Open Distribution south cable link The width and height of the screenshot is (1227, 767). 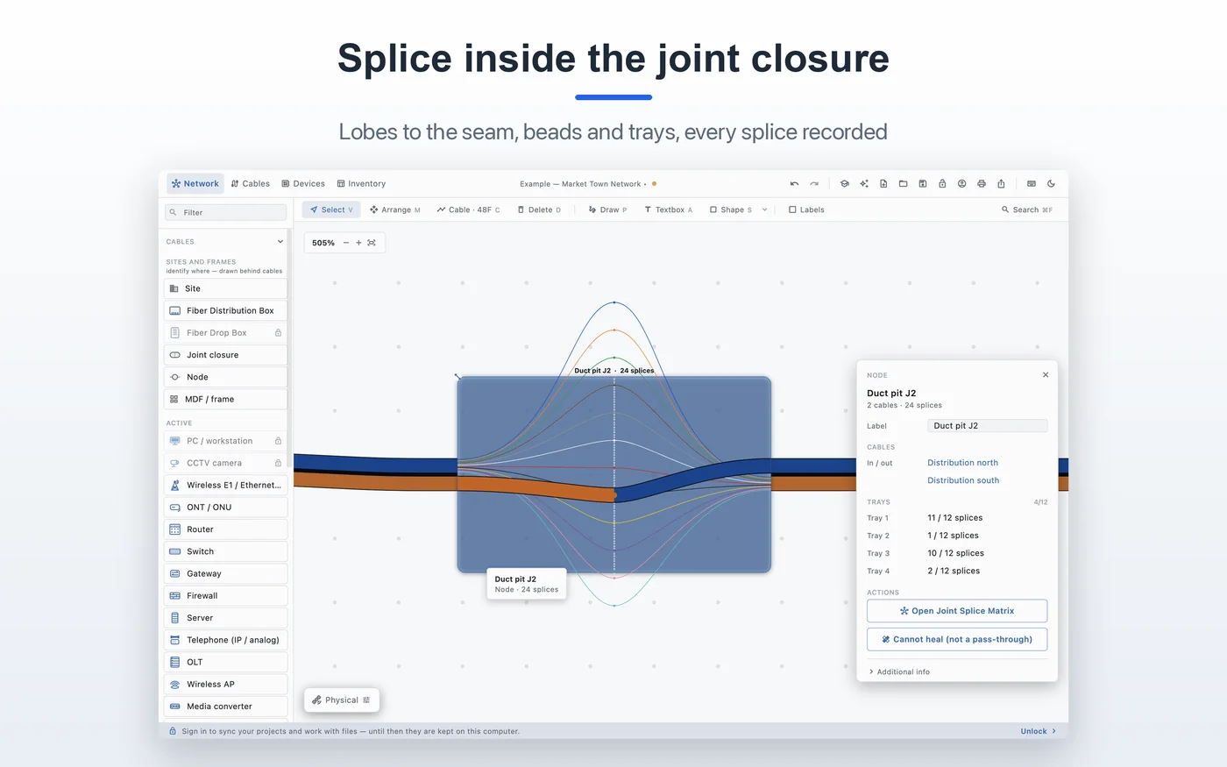click(x=963, y=480)
